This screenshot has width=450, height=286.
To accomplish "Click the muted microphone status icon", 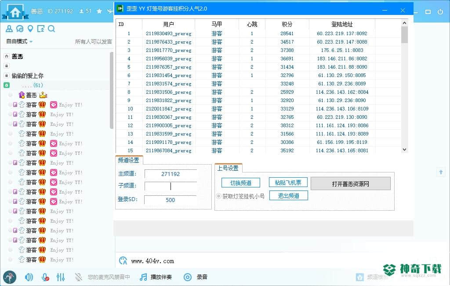I will (x=78, y=277).
